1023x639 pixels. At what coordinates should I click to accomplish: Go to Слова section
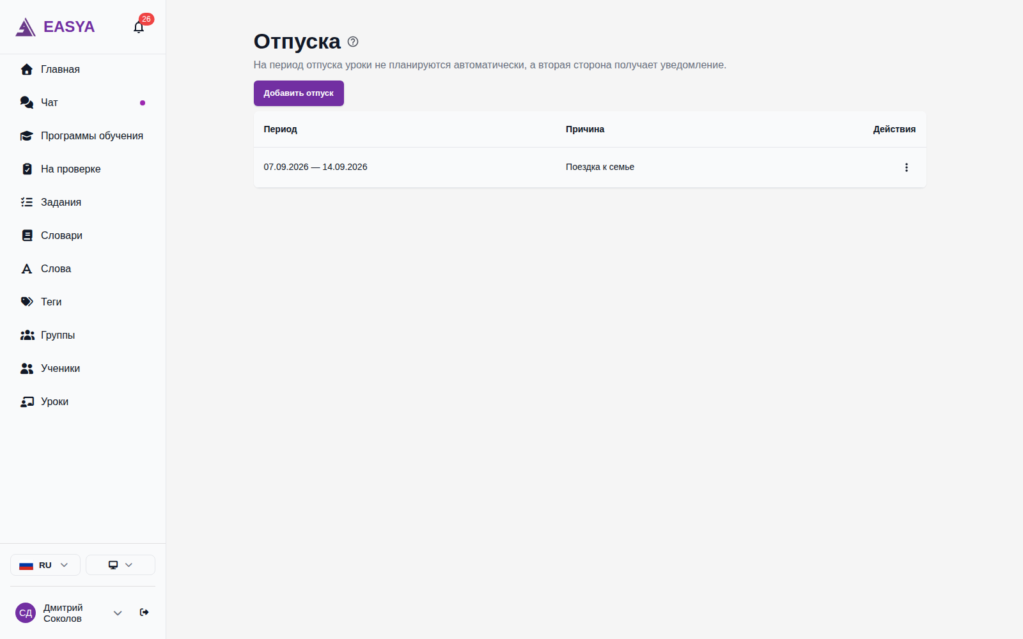click(x=82, y=269)
